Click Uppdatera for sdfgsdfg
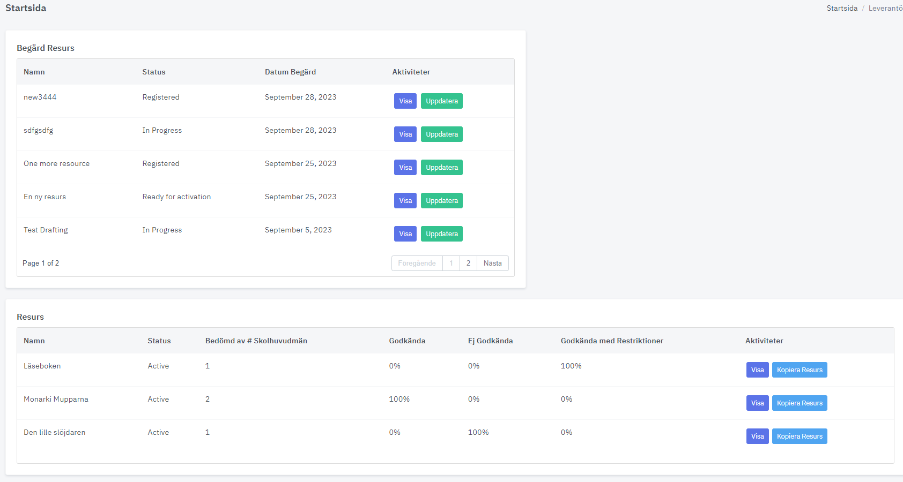The image size is (903, 482). (442, 134)
